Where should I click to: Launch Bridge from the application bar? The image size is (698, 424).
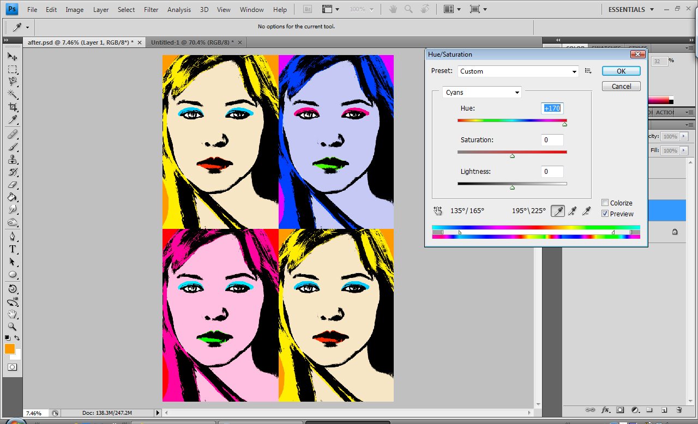(308, 9)
